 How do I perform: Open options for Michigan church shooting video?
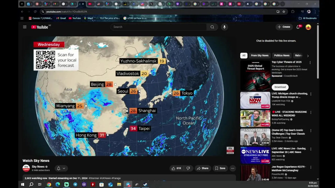[x=311, y=94]
